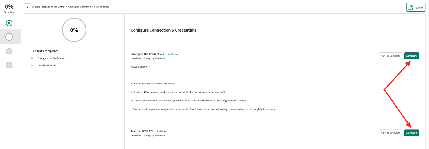The width and height of the screenshot is (429, 149).
Task: Select the Test the REST API task in the list
Action: tap(47, 65)
